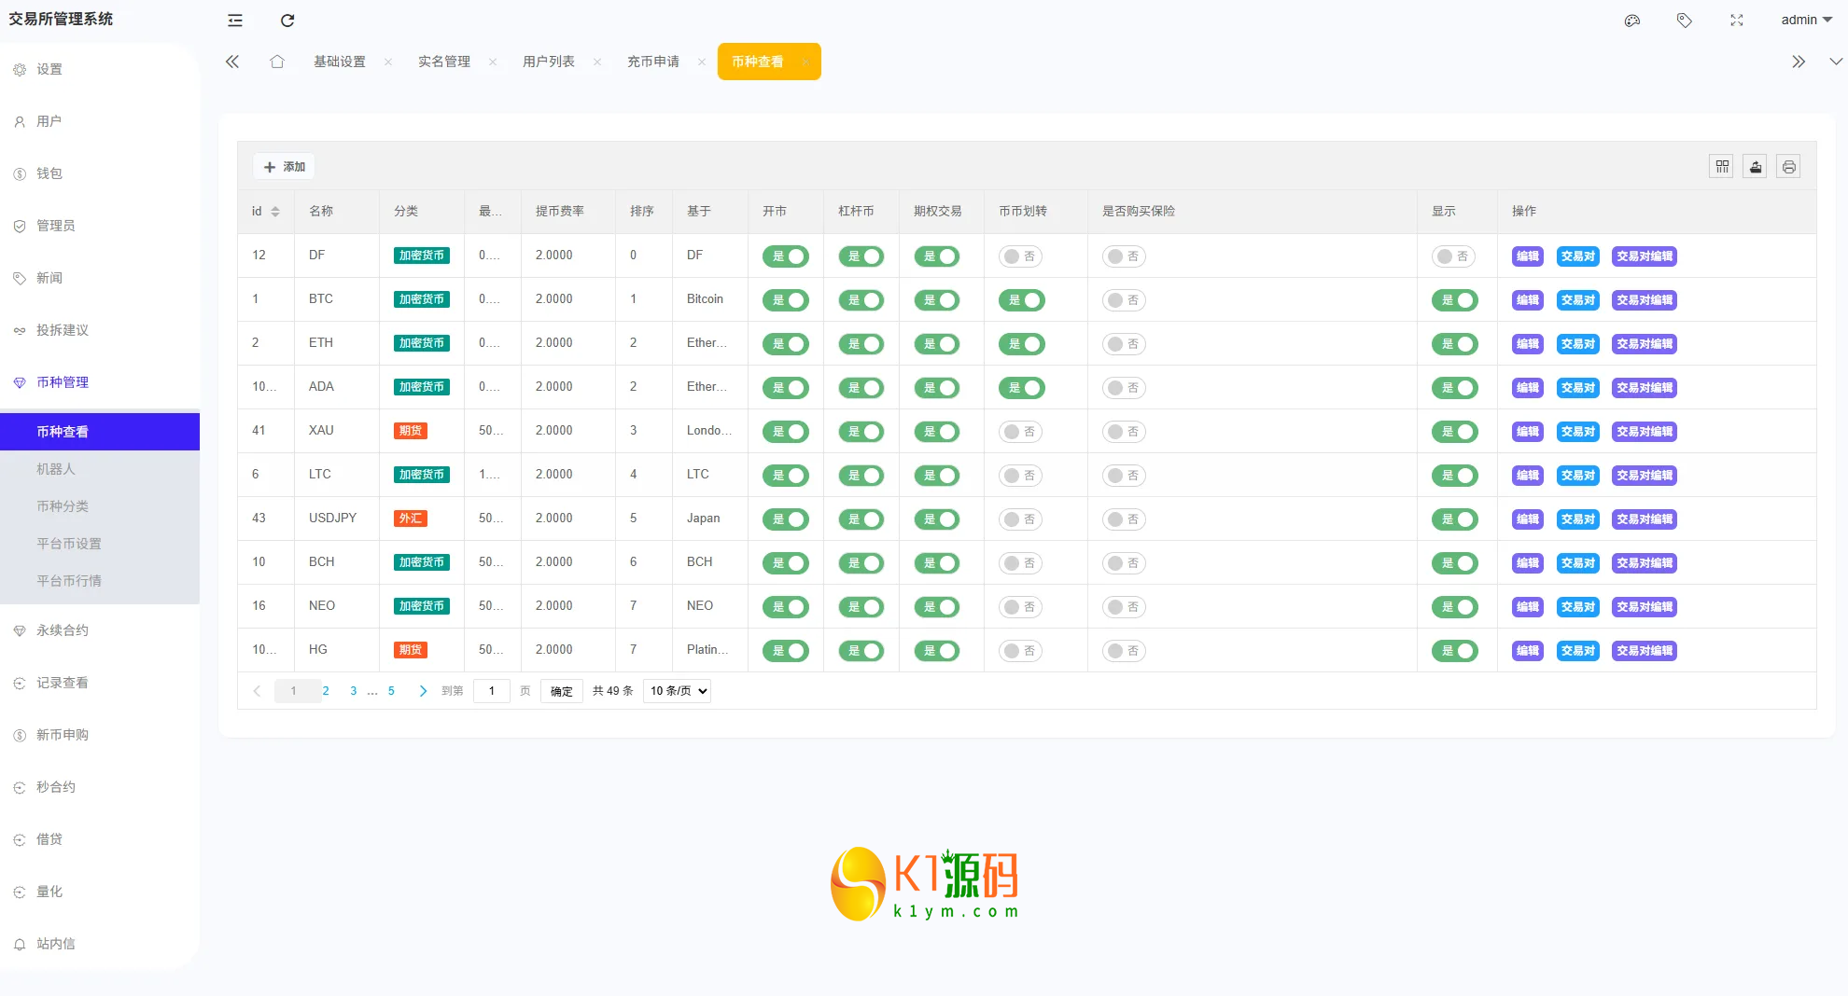Open 投拆建议 sidebar menu
This screenshot has width=1848, height=996.
100,330
